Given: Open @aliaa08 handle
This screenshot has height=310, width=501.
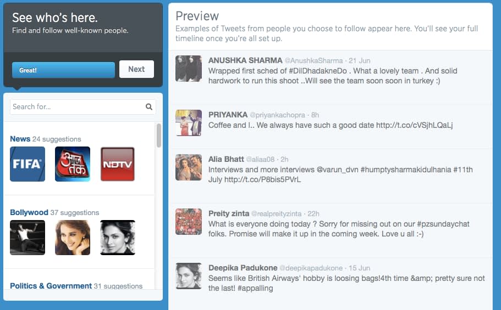Looking at the screenshot, I should pyautogui.click(x=260, y=160).
